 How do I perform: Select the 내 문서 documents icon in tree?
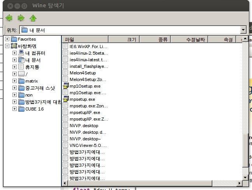coord(21,60)
